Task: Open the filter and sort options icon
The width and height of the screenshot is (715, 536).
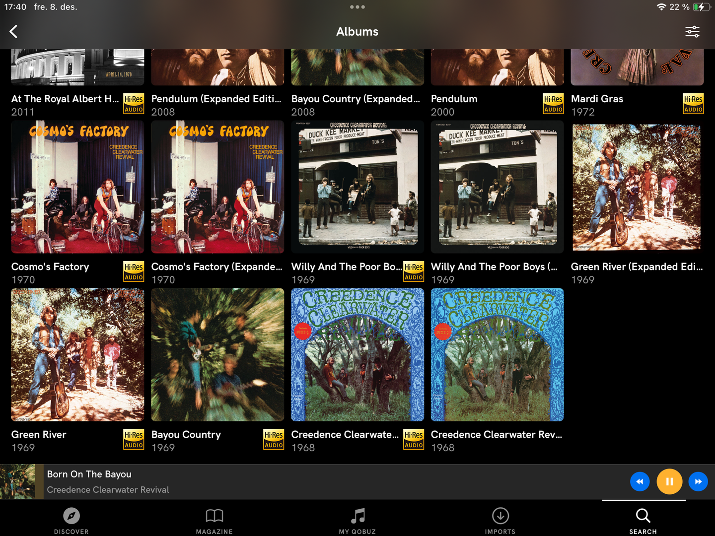Action: [x=692, y=32]
